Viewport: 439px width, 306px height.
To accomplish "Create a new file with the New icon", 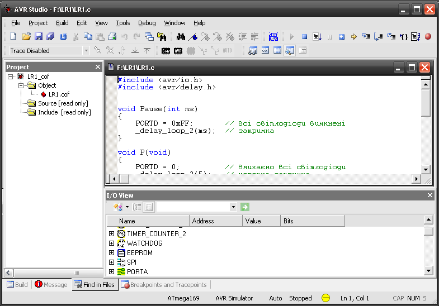I will point(13,37).
